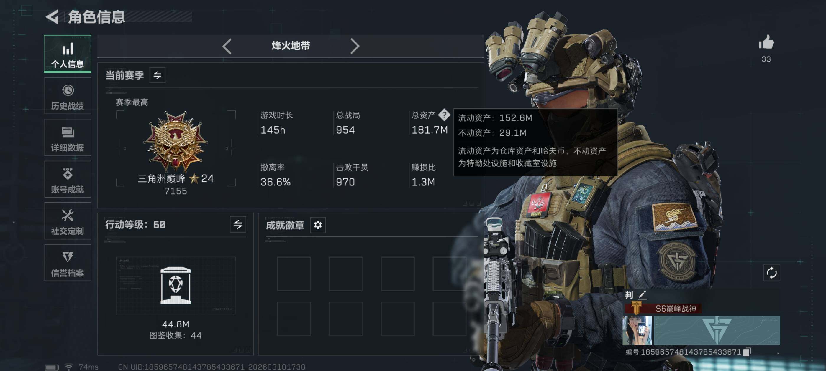Go back using the arrow beside 角色信息

[52, 17]
